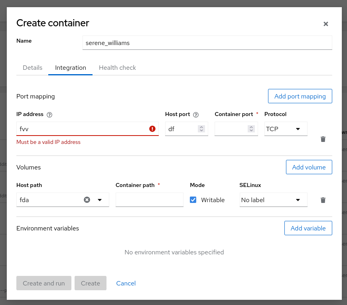Remove the volume entry using trash icon
Screen dimensions: 347x305
click(x=323, y=200)
